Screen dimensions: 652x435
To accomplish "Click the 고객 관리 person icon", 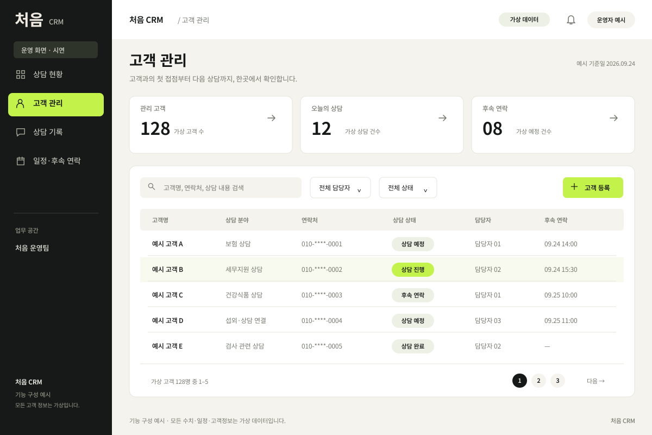I will [x=20, y=103].
